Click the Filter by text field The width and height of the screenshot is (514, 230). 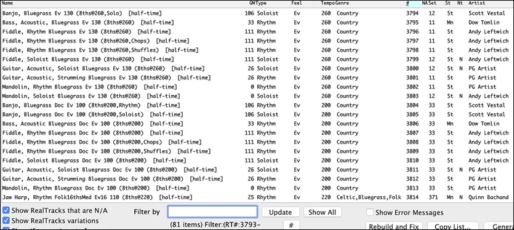(212, 212)
